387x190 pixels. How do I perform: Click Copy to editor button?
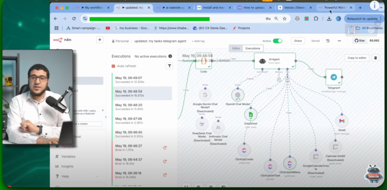(357, 58)
